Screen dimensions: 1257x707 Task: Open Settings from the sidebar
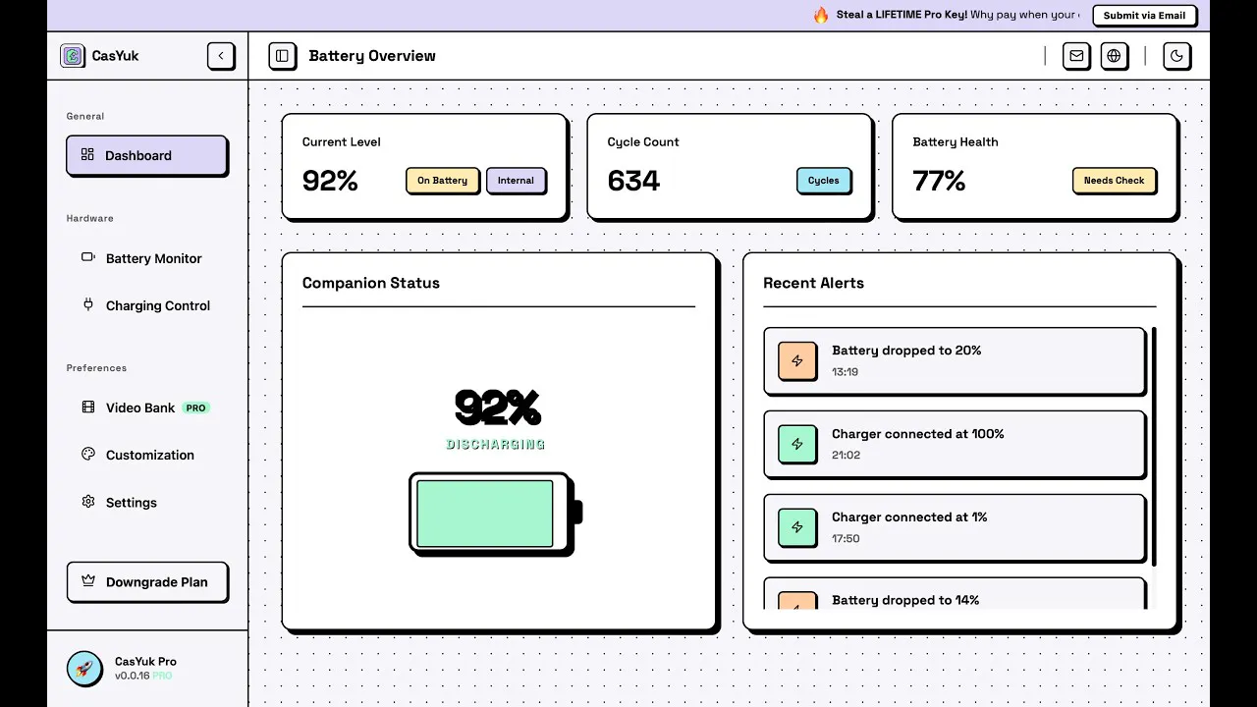pos(147,502)
